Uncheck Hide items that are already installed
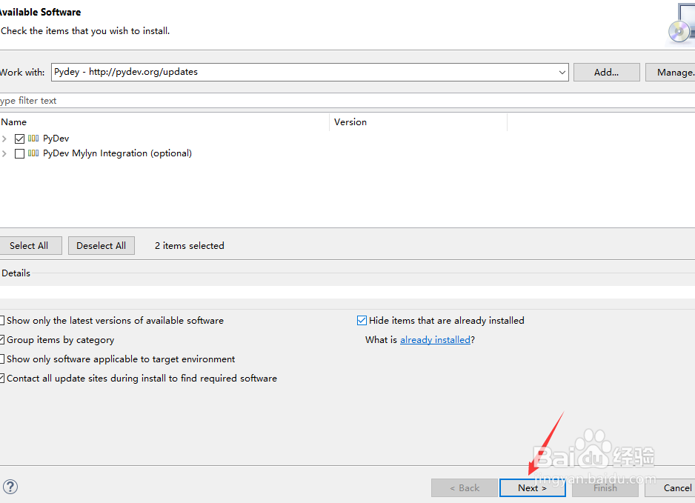695x503 pixels. [362, 321]
